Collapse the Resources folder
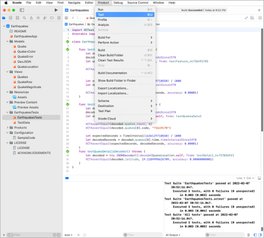264x238 pixels. 7,92
